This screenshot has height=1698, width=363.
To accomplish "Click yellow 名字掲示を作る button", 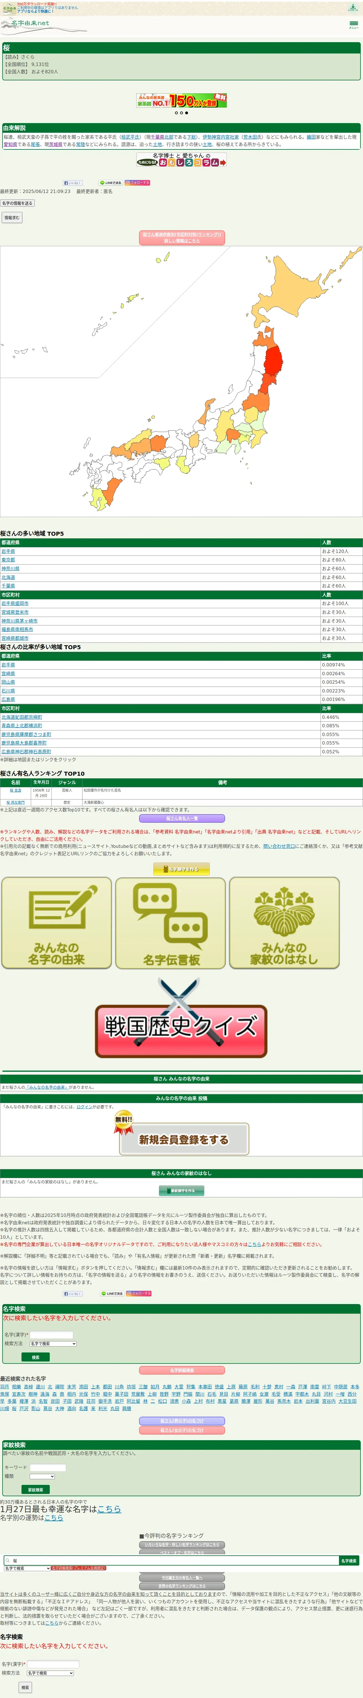I will pos(181,869).
